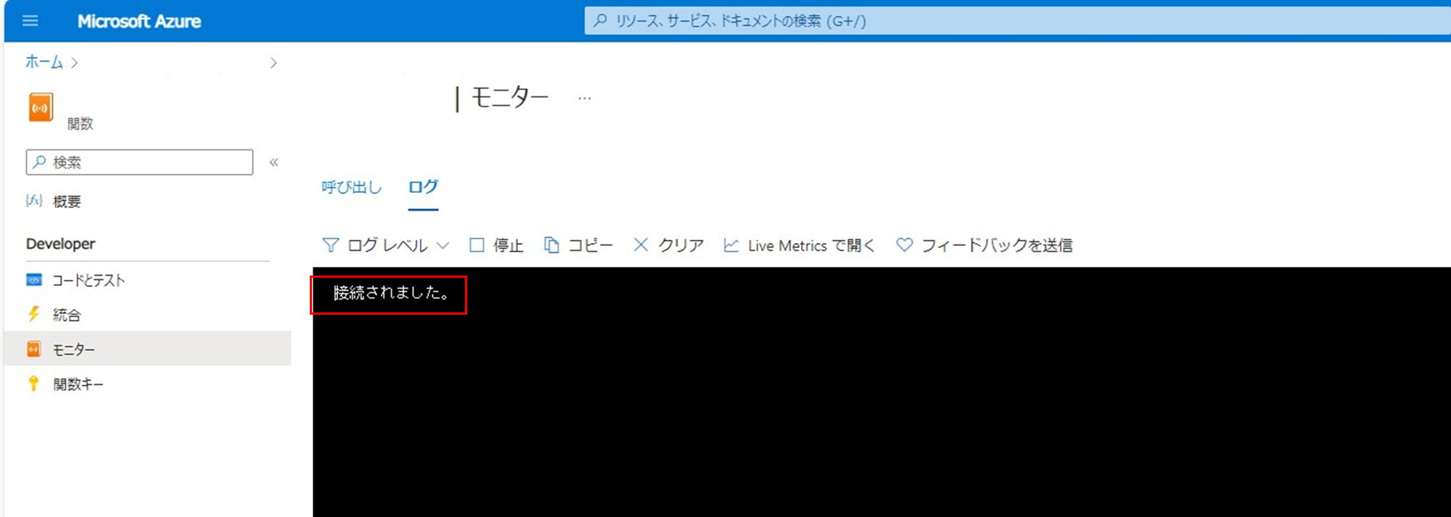Click the chevron next to ホーム breadcrumb

tap(75, 63)
